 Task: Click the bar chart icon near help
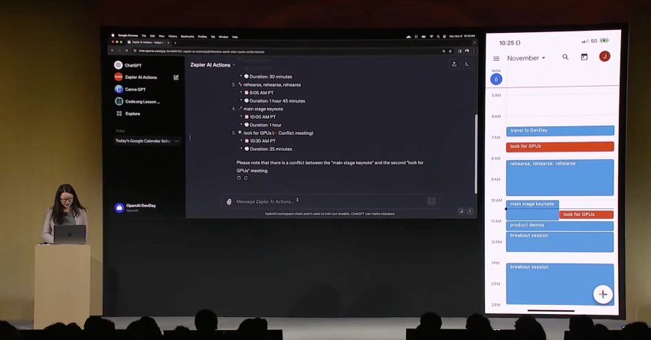[461, 211]
